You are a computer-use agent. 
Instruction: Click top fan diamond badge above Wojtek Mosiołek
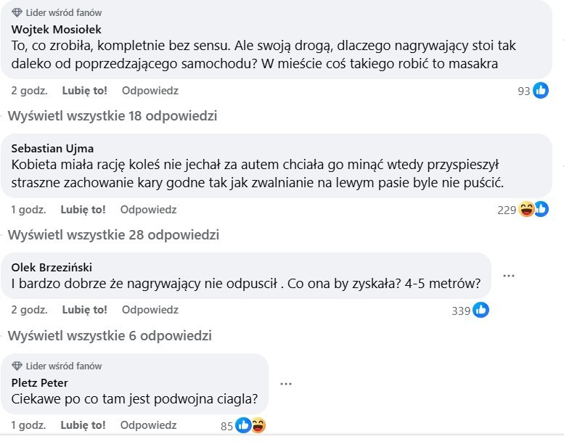17,12
